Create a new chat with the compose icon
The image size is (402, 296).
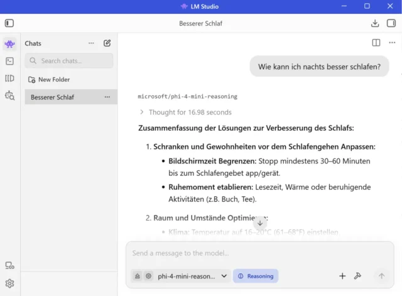[x=107, y=43]
